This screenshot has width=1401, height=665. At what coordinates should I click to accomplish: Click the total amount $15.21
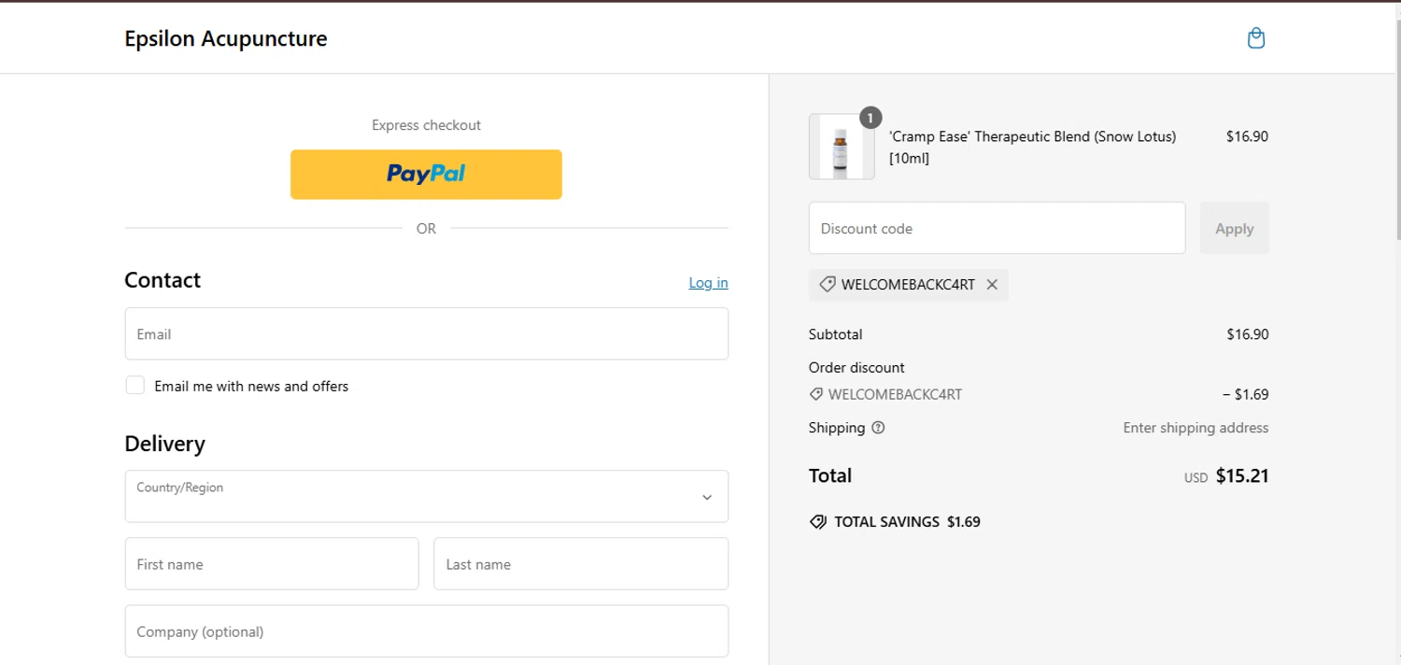(1242, 476)
